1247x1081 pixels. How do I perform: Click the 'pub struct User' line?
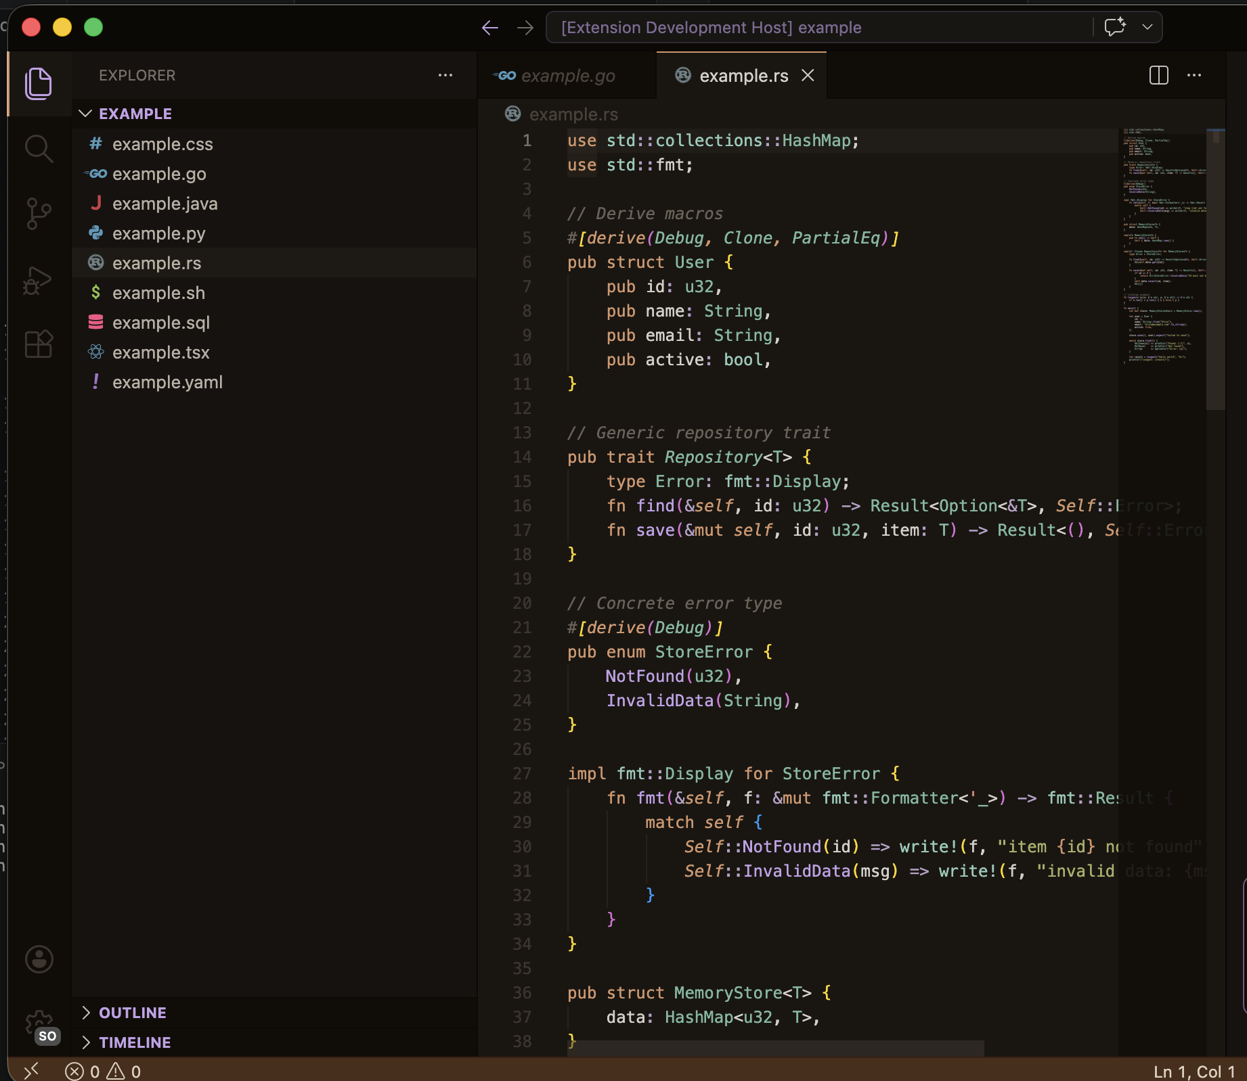pos(650,262)
